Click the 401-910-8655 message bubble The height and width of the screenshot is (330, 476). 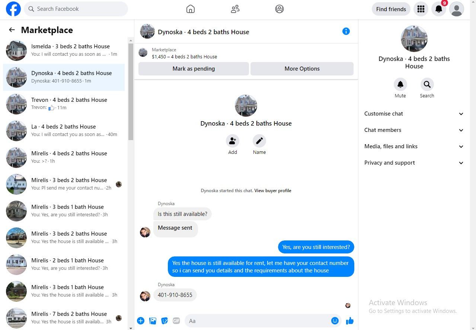tap(175, 295)
